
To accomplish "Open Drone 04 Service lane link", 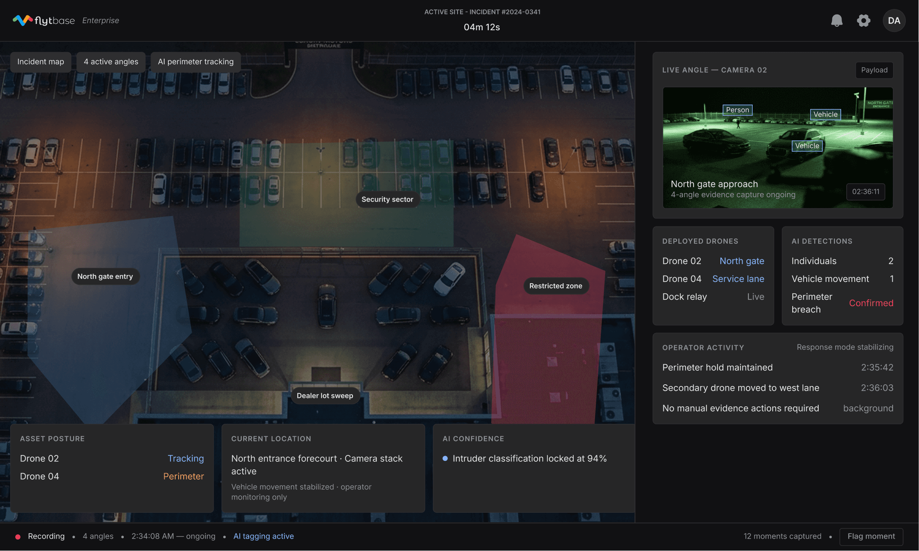I will pyautogui.click(x=738, y=278).
